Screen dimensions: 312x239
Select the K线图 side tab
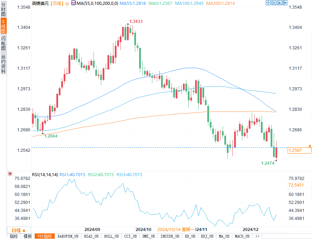(x=3, y=26)
